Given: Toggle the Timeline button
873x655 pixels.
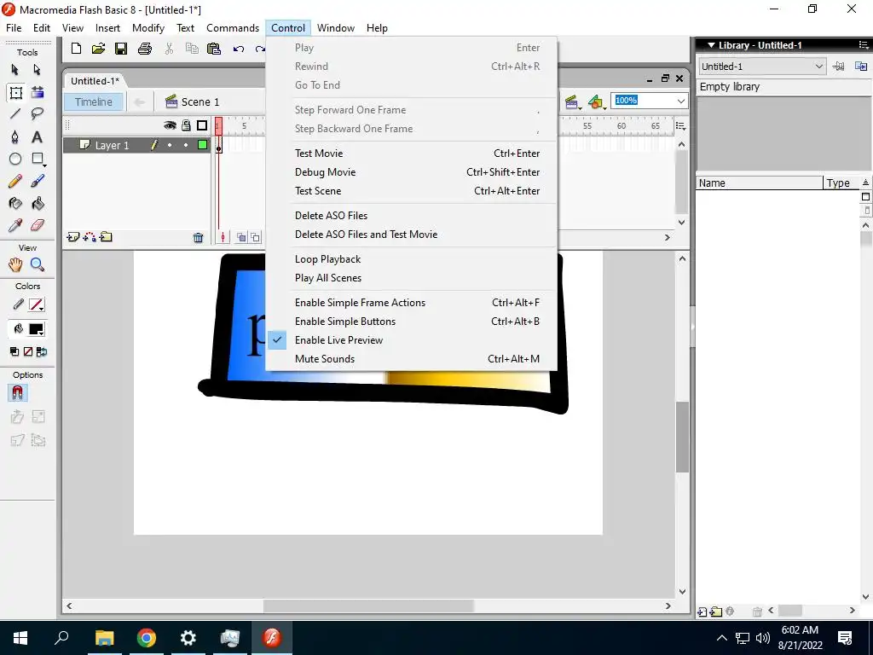Looking at the screenshot, I should [x=94, y=102].
